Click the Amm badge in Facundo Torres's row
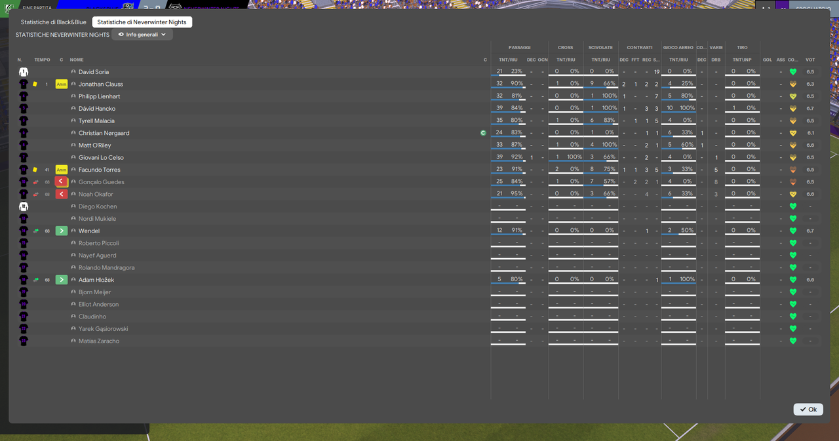This screenshot has width=839, height=441. [x=62, y=170]
